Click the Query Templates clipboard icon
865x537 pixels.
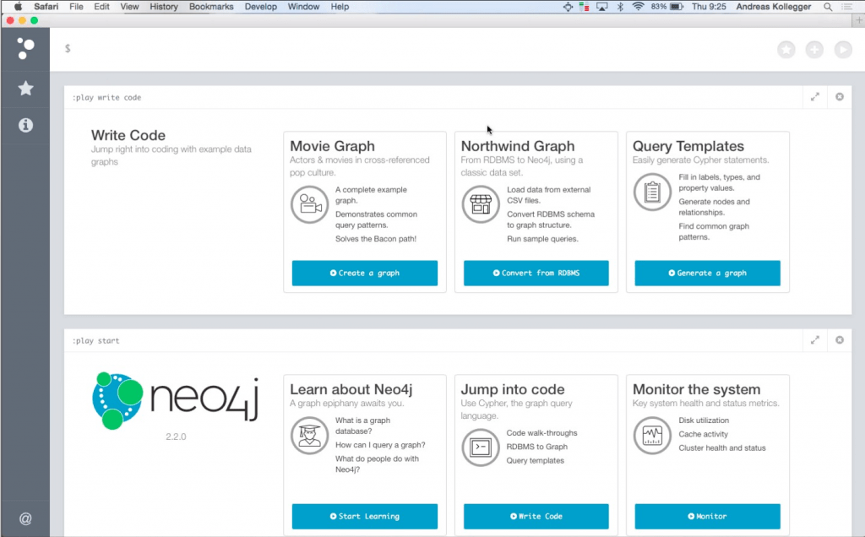pos(652,193)
